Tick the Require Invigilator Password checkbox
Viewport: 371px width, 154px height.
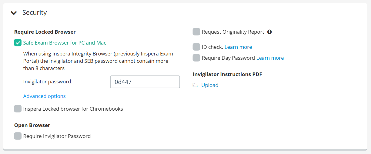[x=18, y=136]
